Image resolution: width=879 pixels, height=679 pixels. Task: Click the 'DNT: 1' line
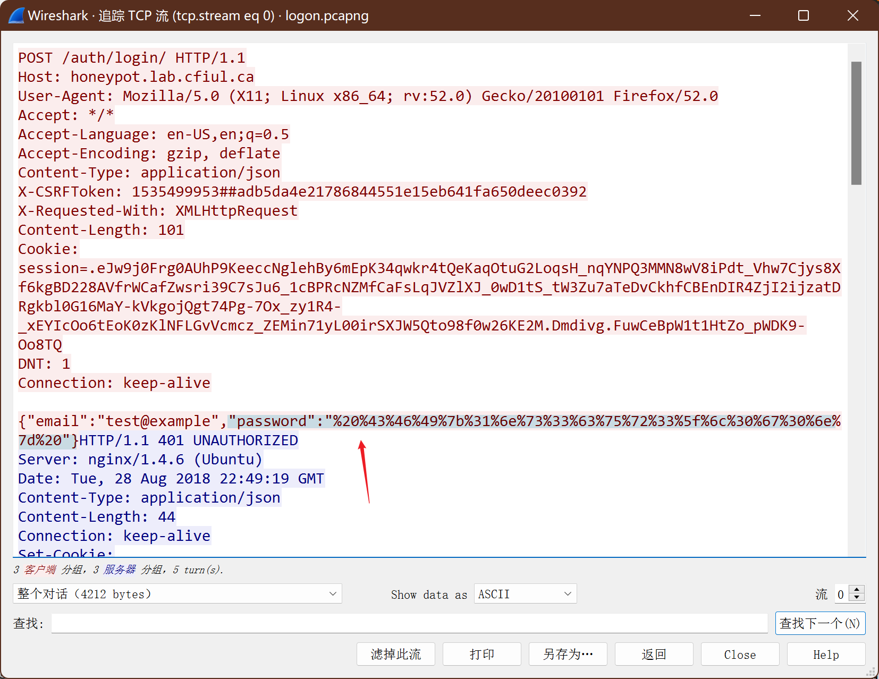pos(44,363)
